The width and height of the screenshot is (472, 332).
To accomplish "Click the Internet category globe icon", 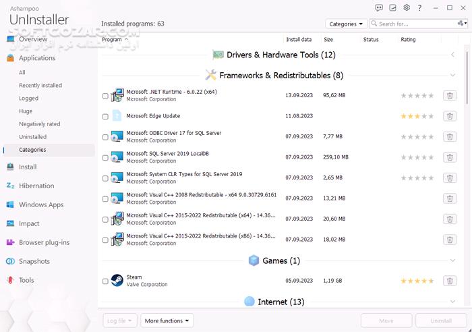I will (x=249, y=301).
